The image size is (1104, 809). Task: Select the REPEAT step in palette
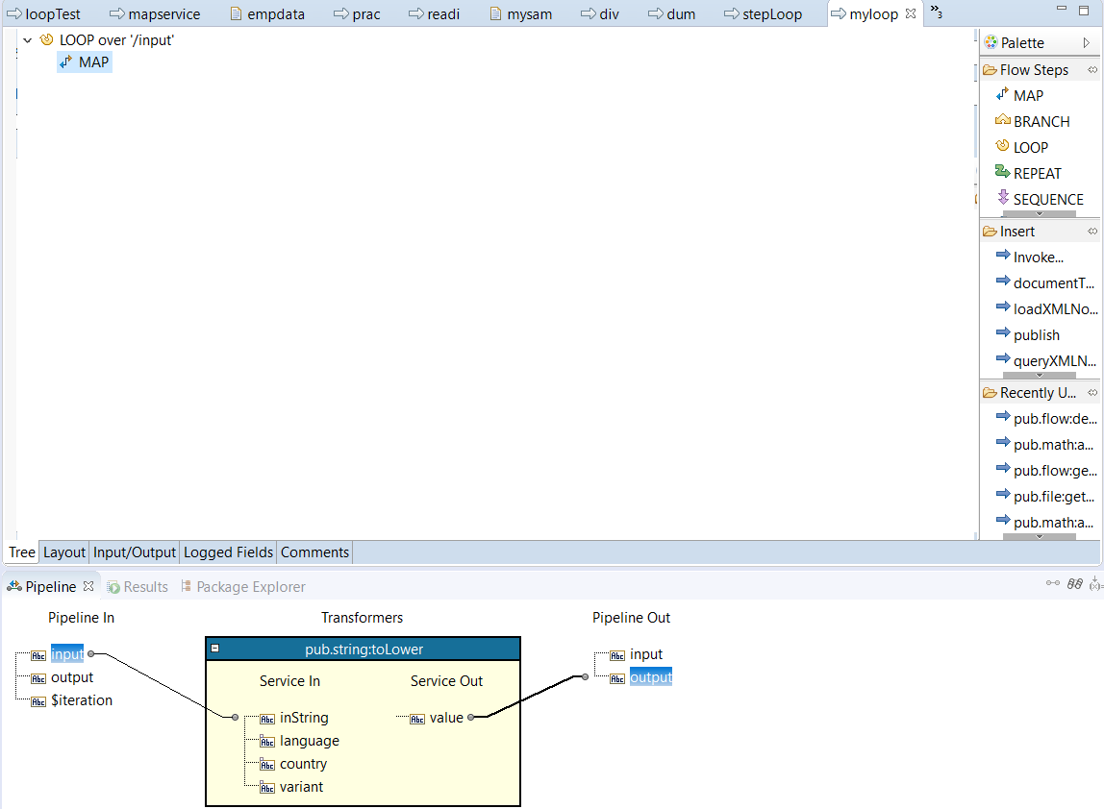tap(1028, 173)
